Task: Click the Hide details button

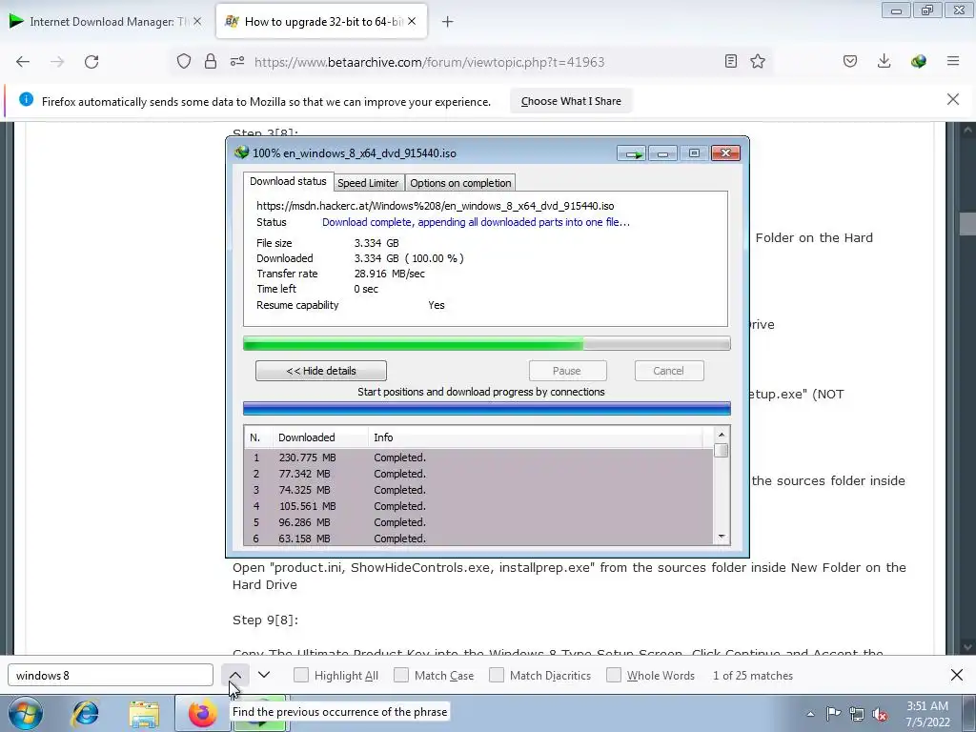Action: pyautogui.click(x=320, y=371)
